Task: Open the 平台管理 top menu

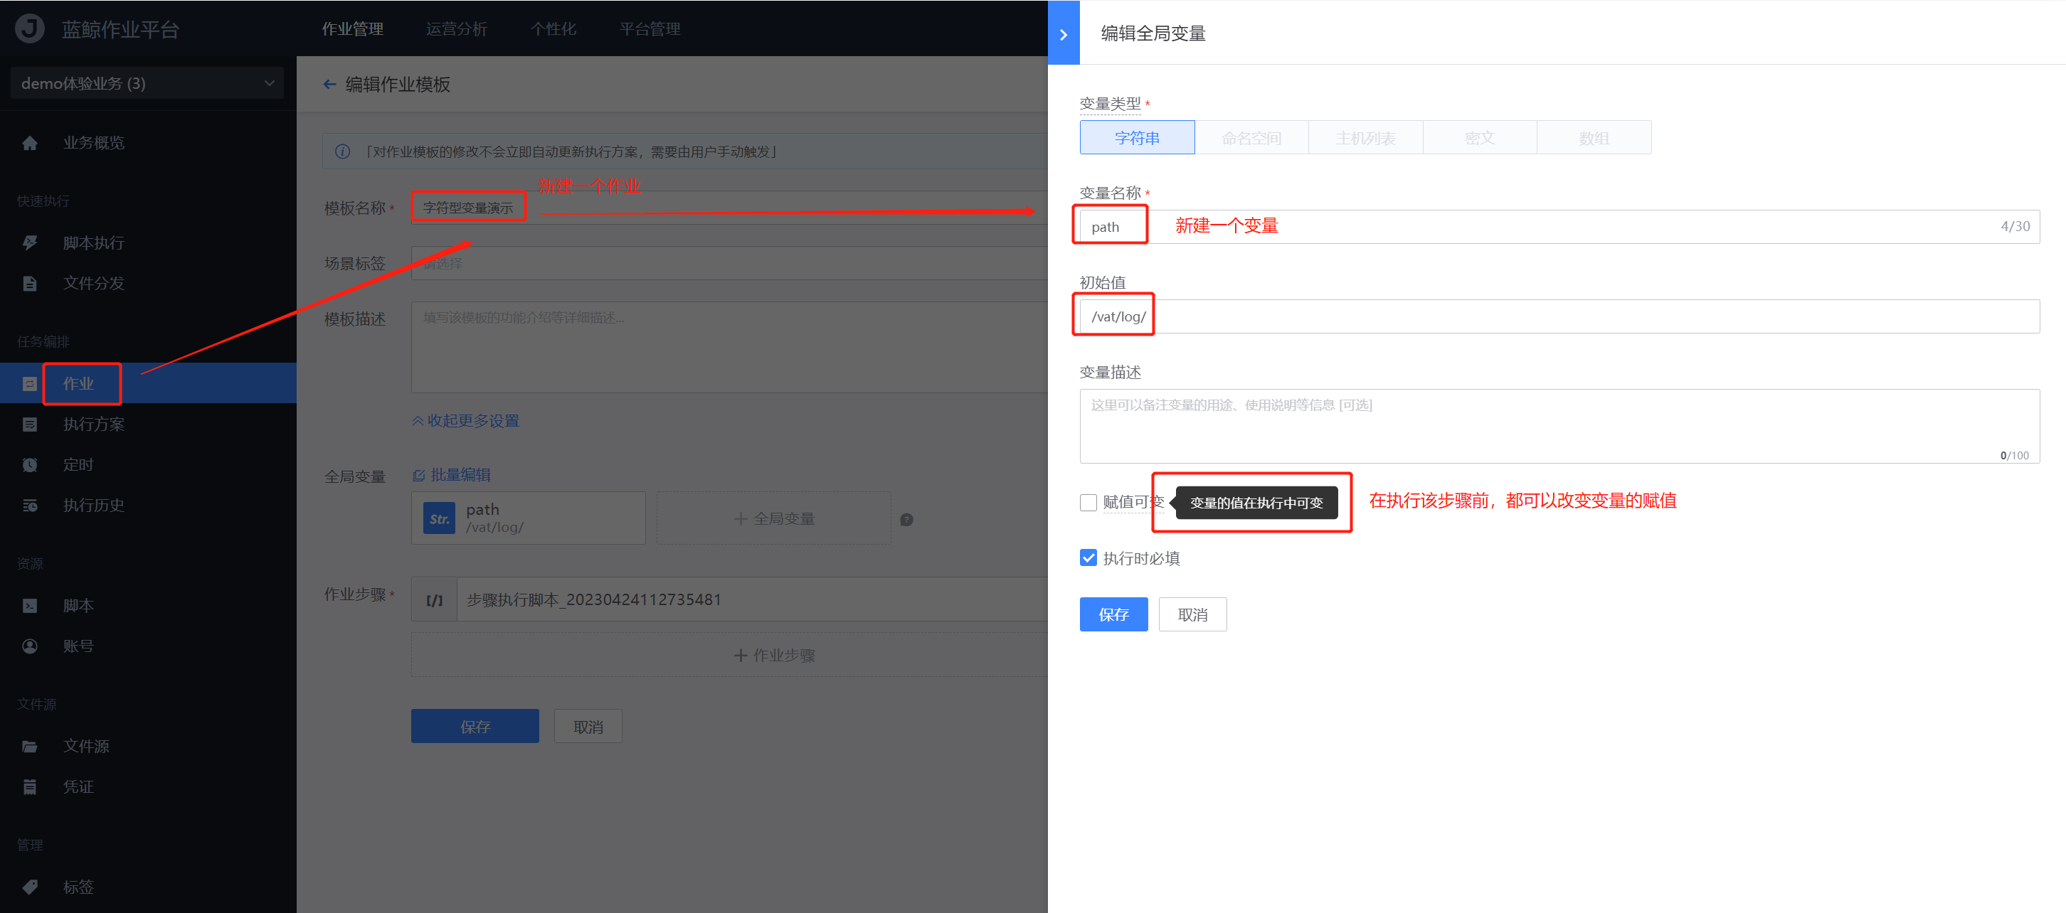Action: [x=650, y=29]
